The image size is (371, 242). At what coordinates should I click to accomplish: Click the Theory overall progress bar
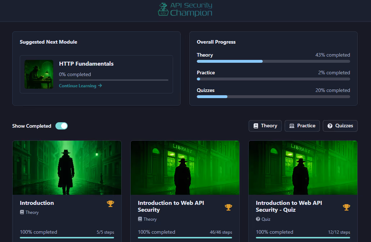tap(273, 61)
